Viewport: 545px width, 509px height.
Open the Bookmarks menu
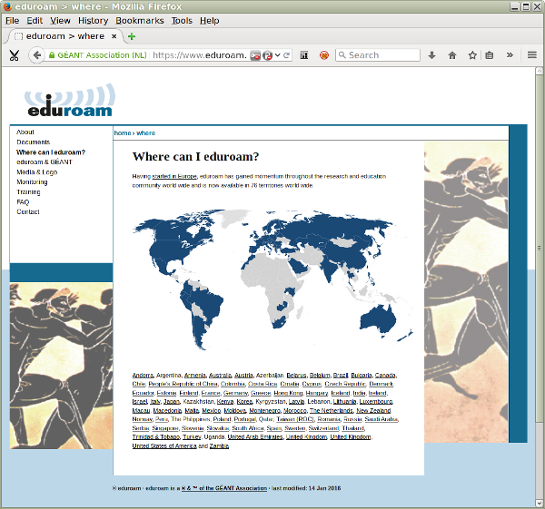click(139, 21)
